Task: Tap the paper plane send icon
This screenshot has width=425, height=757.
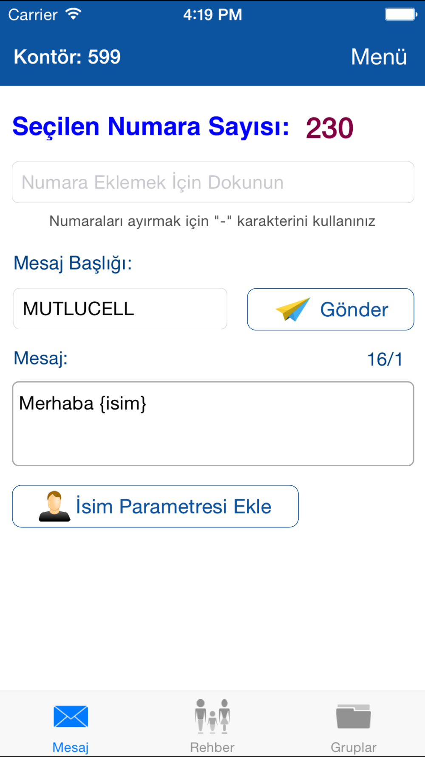Action: (293, 309)
